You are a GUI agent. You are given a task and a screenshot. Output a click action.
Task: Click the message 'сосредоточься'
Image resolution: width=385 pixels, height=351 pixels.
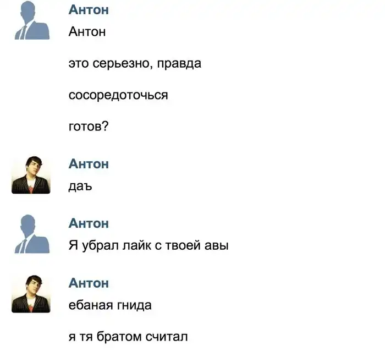click(x=118, y=95)
